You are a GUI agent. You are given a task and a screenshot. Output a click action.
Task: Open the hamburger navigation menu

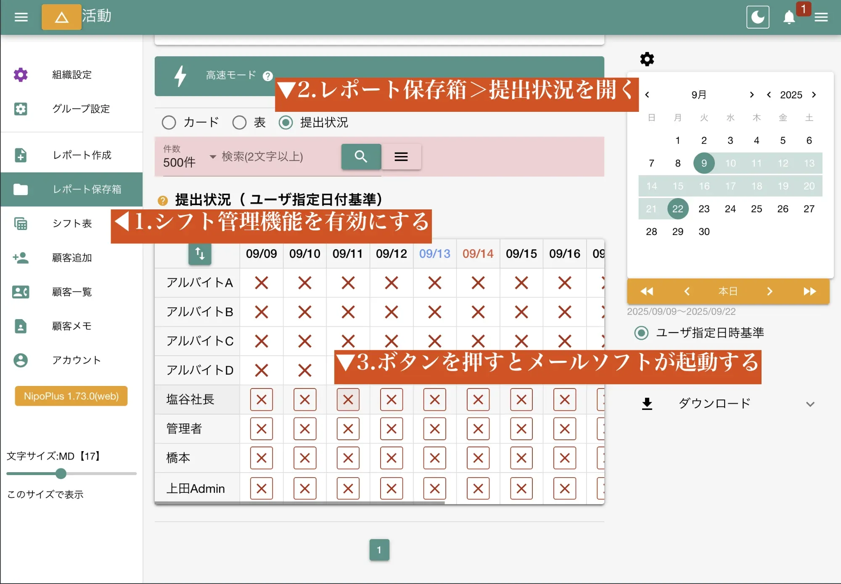coord(20,17)
